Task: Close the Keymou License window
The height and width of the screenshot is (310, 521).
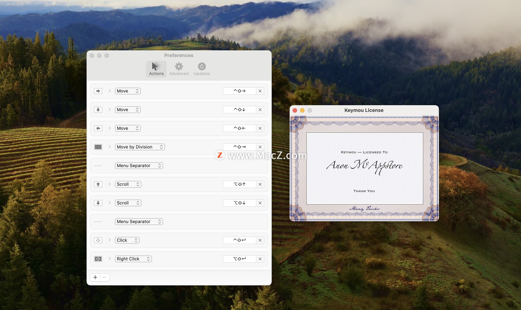Action: coord(295,110)
